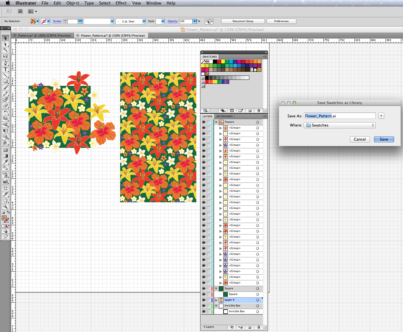Collapse the Flowers layer disclosure triangle
The width and height of the screenshot is (403, 332).
click(x=216, y=122)
